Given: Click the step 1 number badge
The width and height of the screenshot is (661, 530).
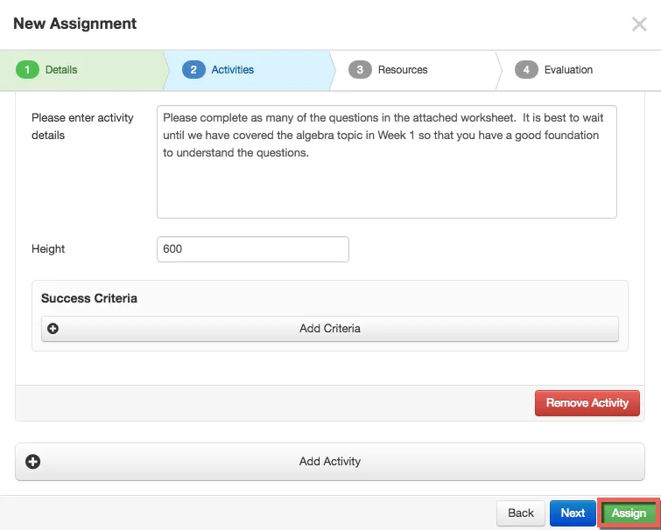Looking at the screenshot, I should point(27,70).
